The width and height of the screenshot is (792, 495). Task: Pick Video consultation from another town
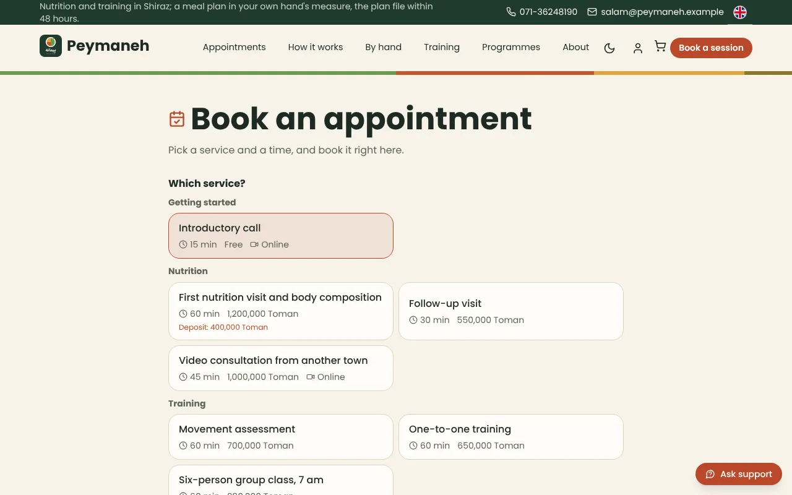tap(281, 368)
